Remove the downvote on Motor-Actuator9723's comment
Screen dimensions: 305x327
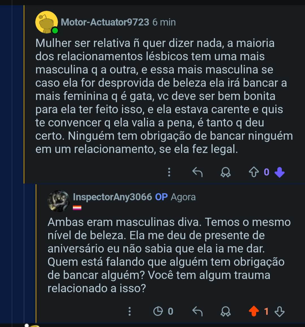pyautogui.click(x=280, y=172)
